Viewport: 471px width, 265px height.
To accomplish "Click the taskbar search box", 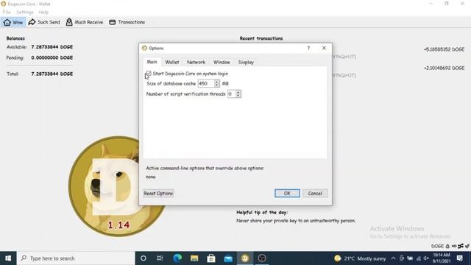I will click(76, 258).
